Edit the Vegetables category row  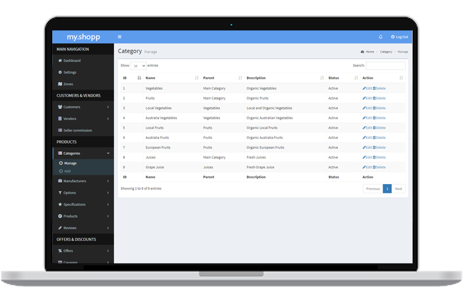coord(367,89)
